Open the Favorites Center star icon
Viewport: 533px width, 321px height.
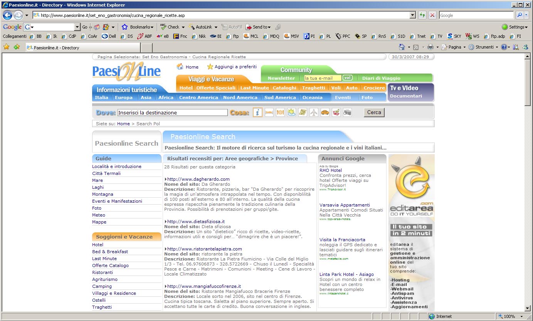[6, 47]
